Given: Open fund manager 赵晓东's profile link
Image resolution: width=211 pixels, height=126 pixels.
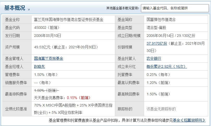Looking at the screenshot, I should [40, 66].
